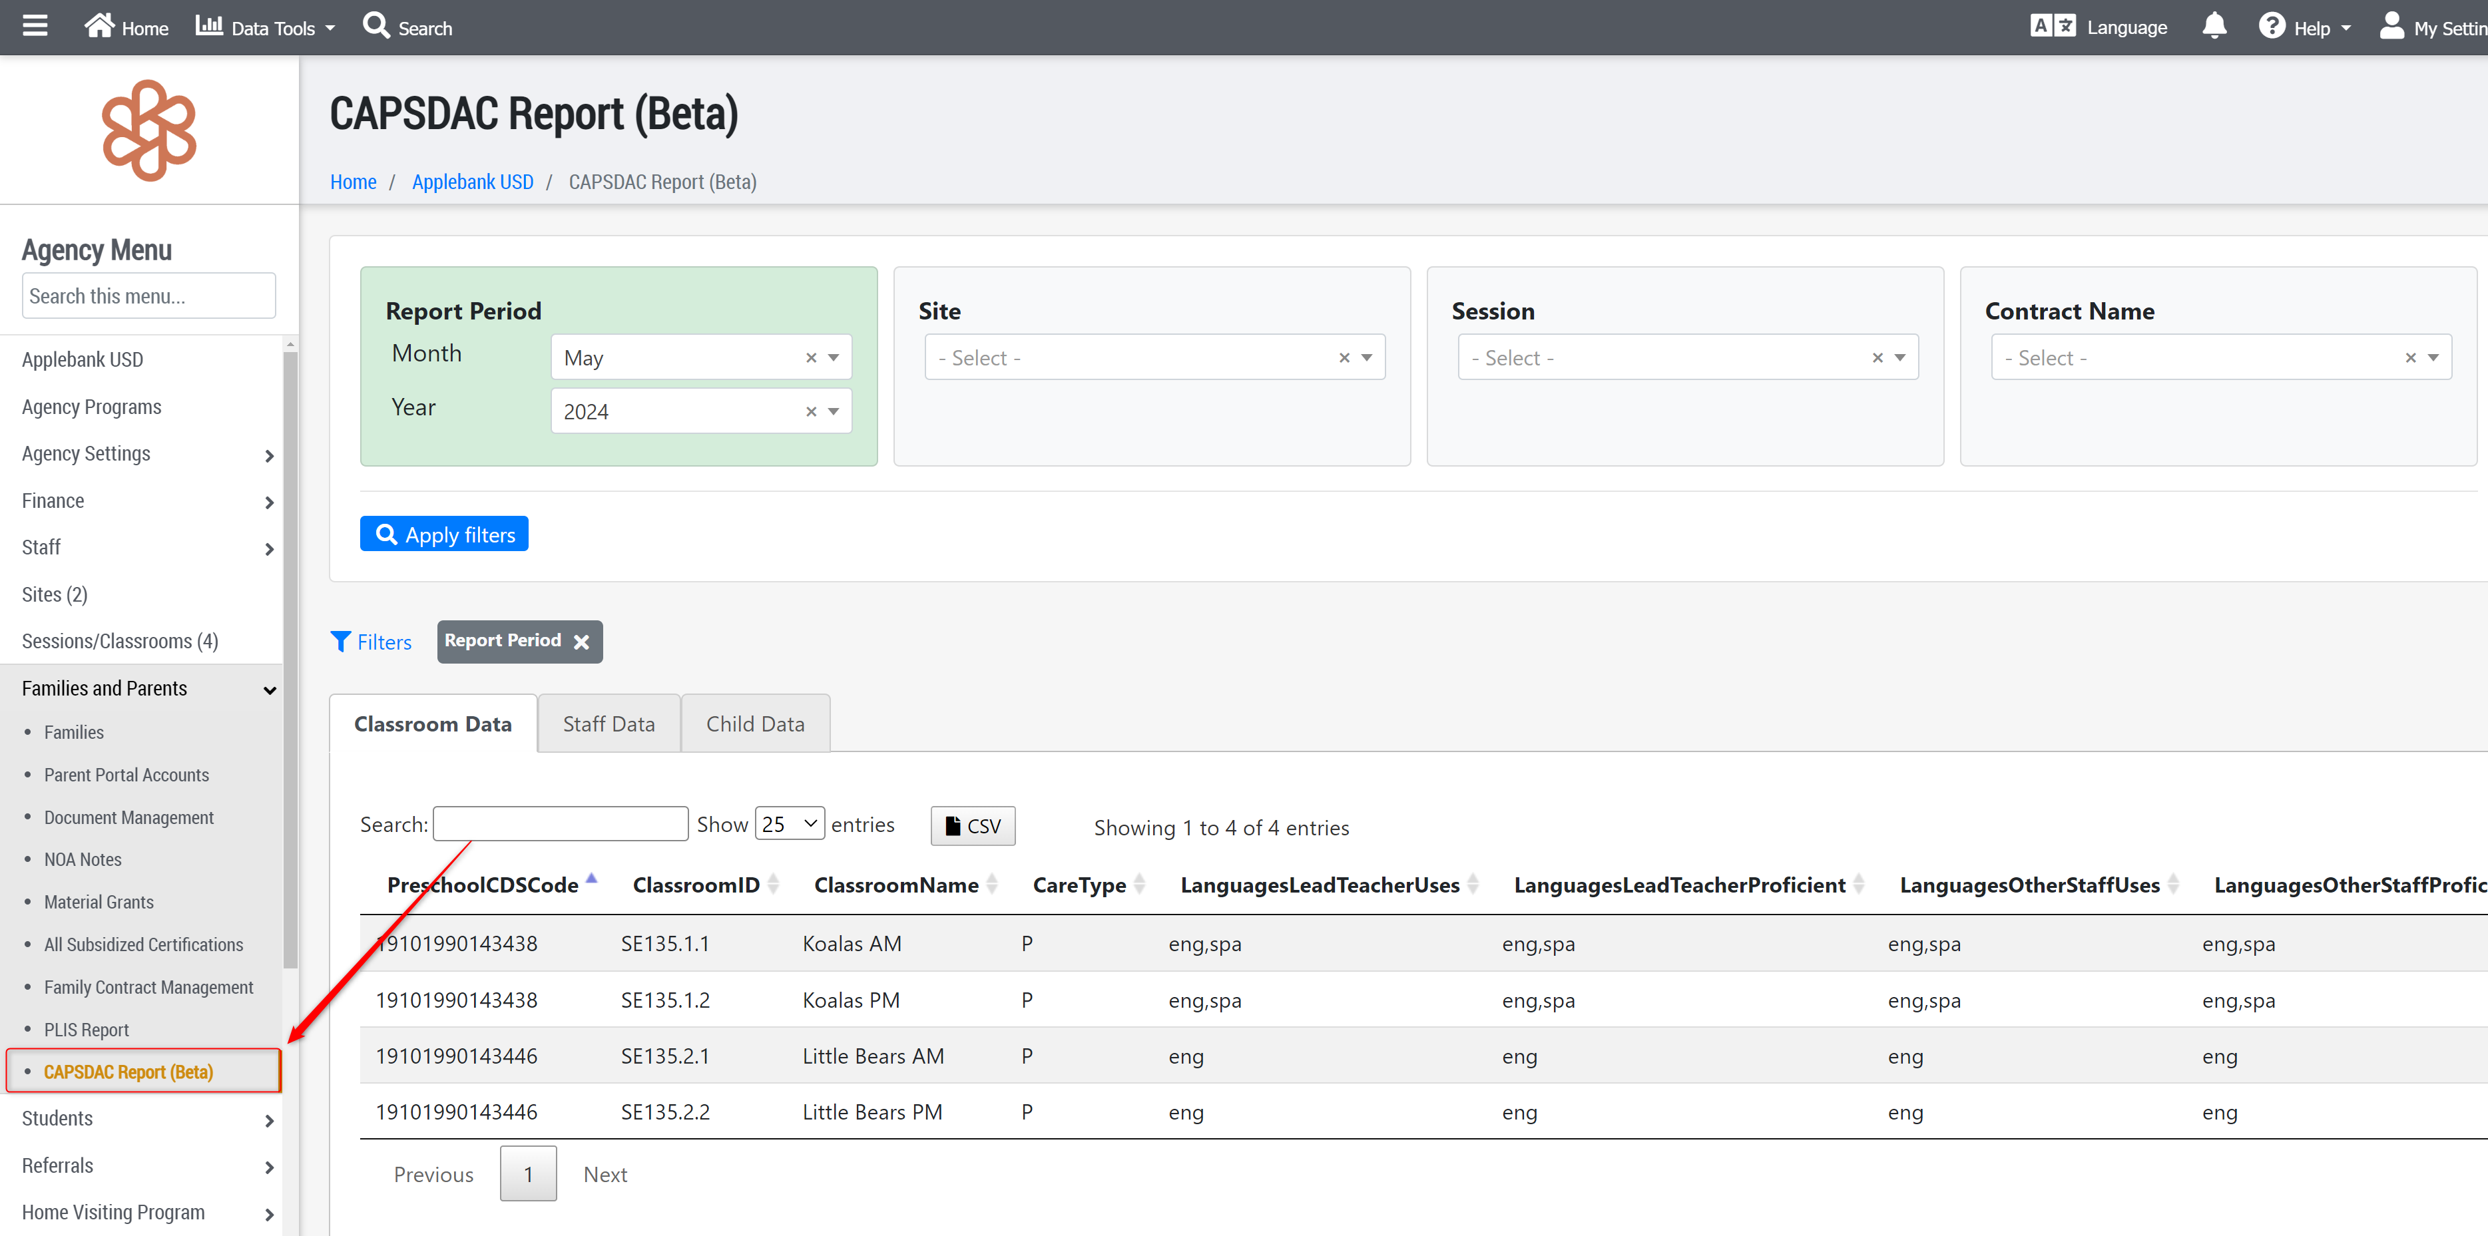Switch to the Staff Data tab
The image size is (2488, 1236).
(x=609, y=723)
